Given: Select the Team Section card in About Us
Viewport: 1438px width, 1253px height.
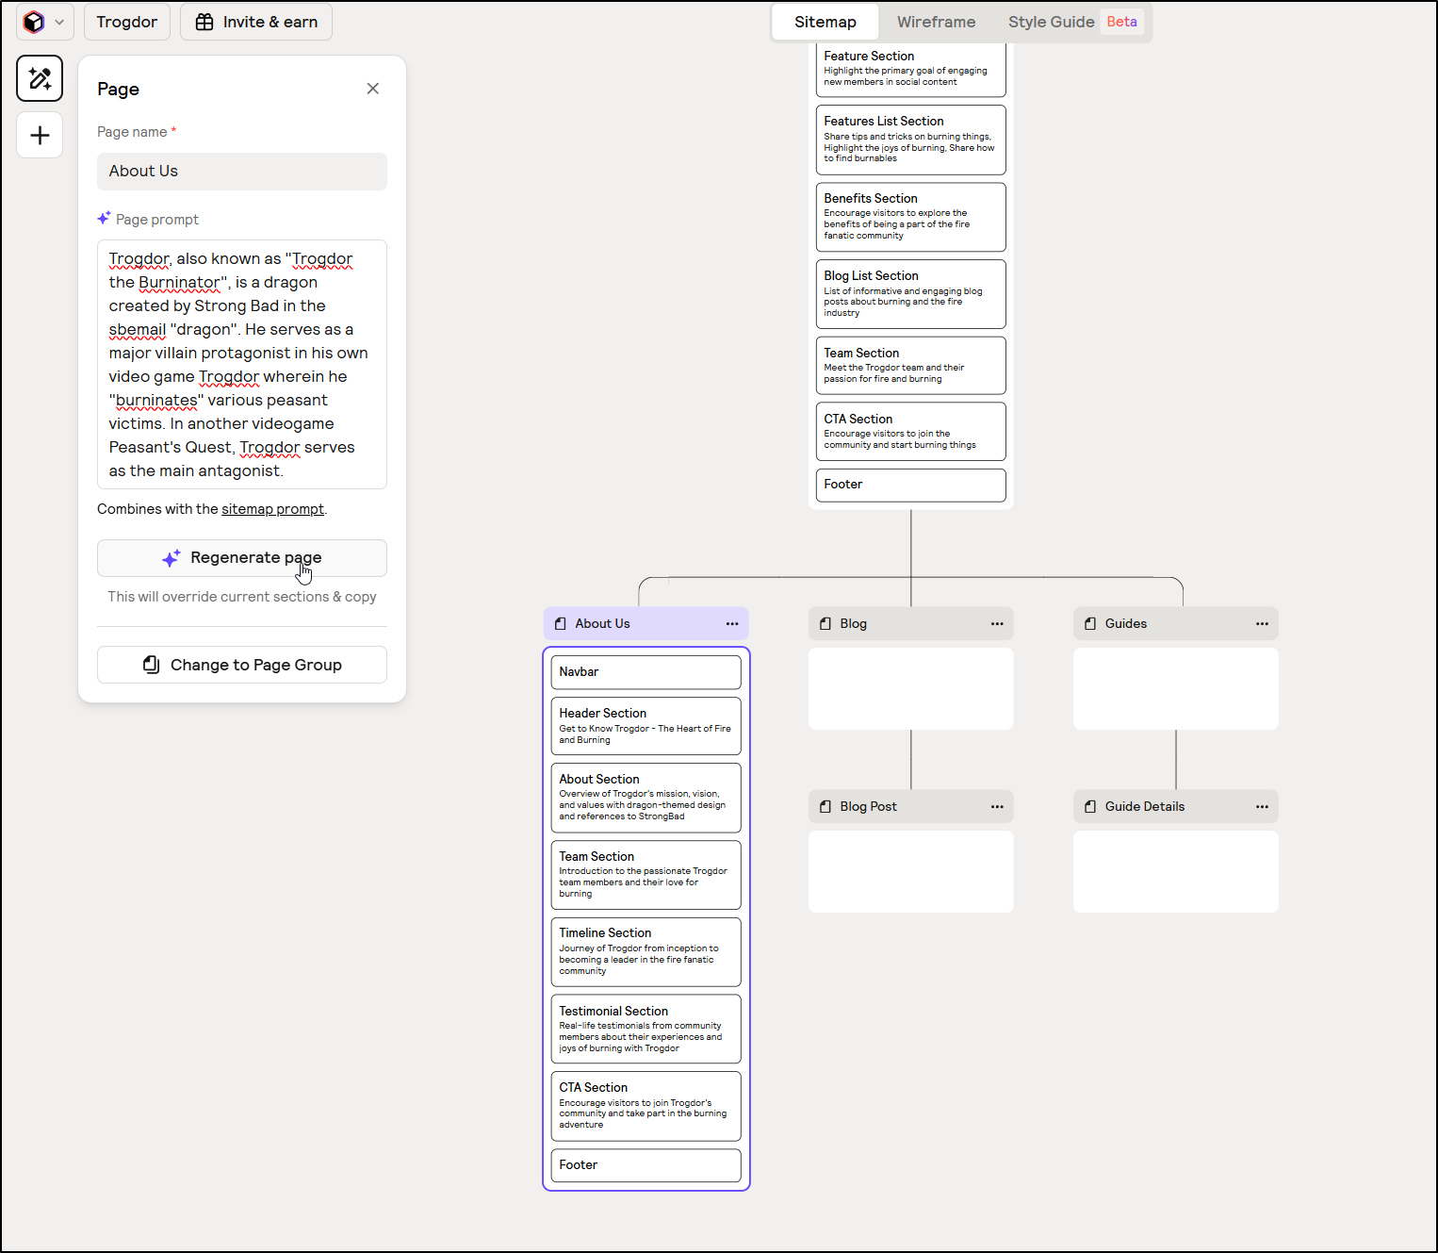Looking at the screenshot, I should point(646,875).
